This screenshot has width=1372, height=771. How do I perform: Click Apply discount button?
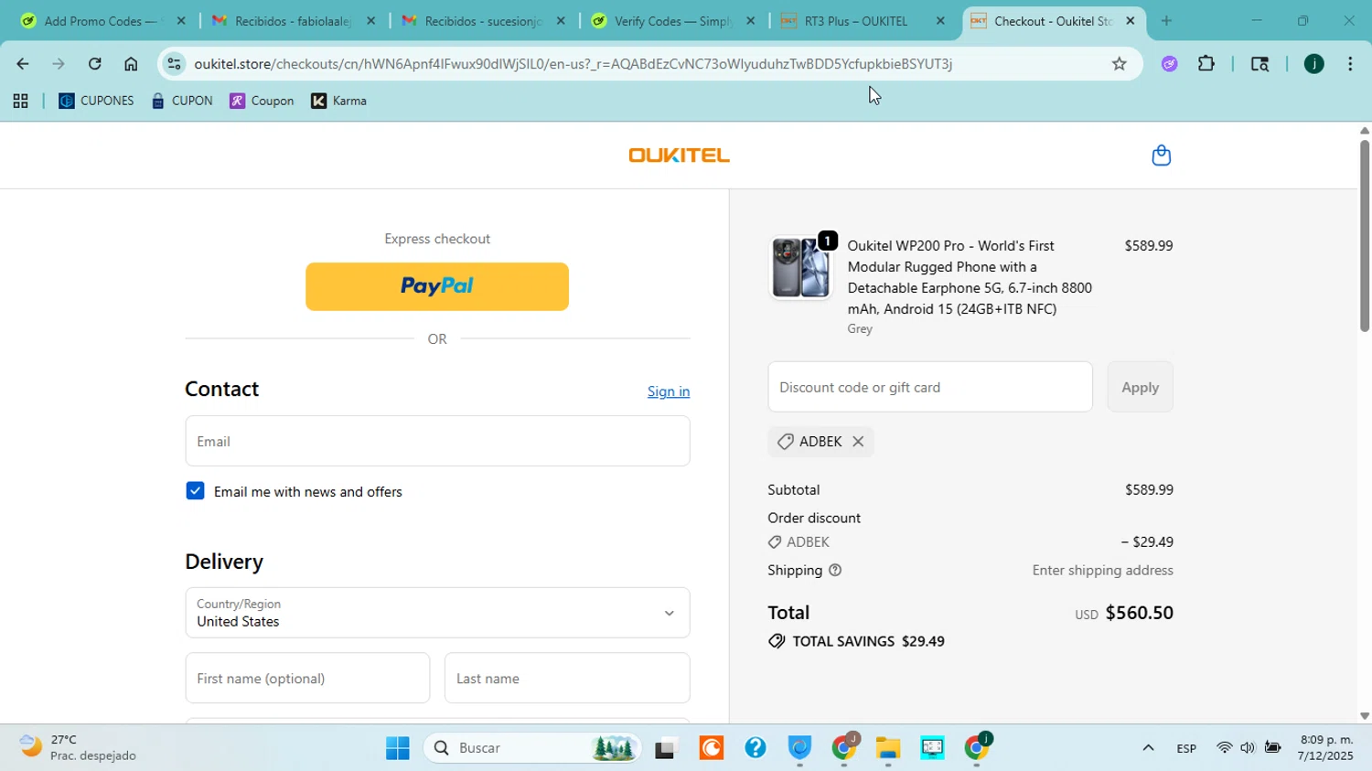pyautogui.click(x=1140, y=387)
